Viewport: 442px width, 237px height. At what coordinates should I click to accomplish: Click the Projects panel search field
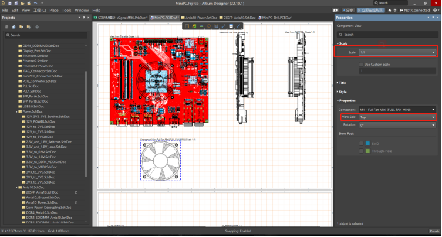click(47, 35)
